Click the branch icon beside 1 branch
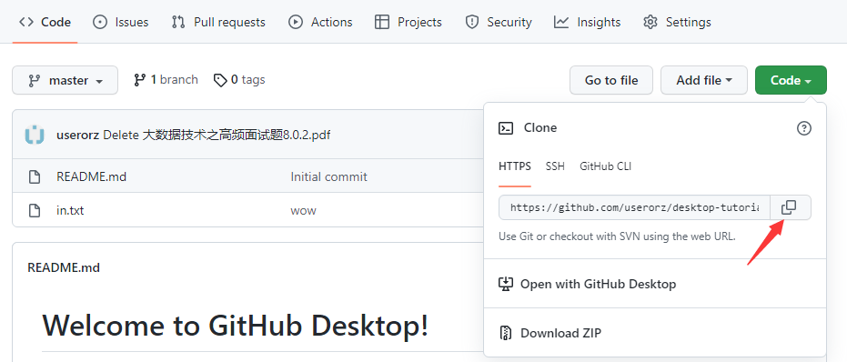The image size is (847, 362). pos(139,80)
